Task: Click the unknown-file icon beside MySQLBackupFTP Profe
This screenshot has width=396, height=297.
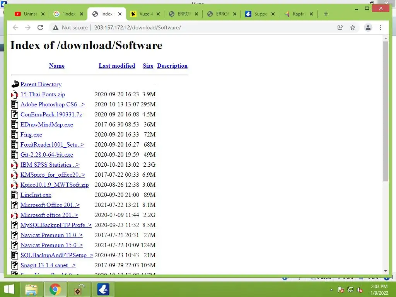Action: point(15,225)
